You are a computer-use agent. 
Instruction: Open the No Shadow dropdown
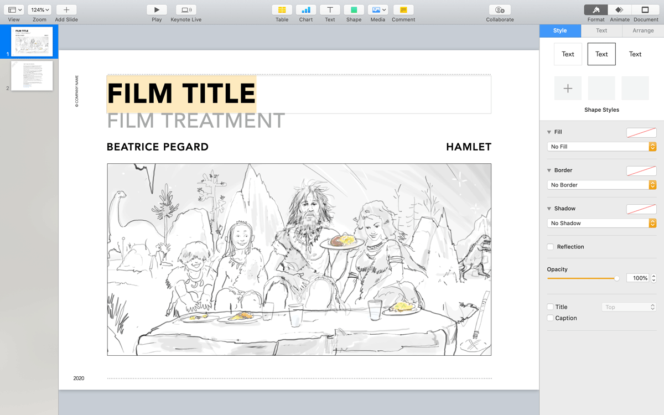601,223
